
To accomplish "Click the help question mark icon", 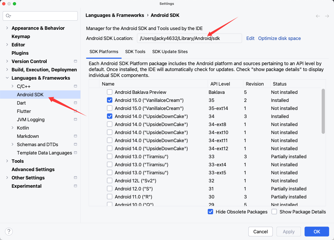I will 9,231.
